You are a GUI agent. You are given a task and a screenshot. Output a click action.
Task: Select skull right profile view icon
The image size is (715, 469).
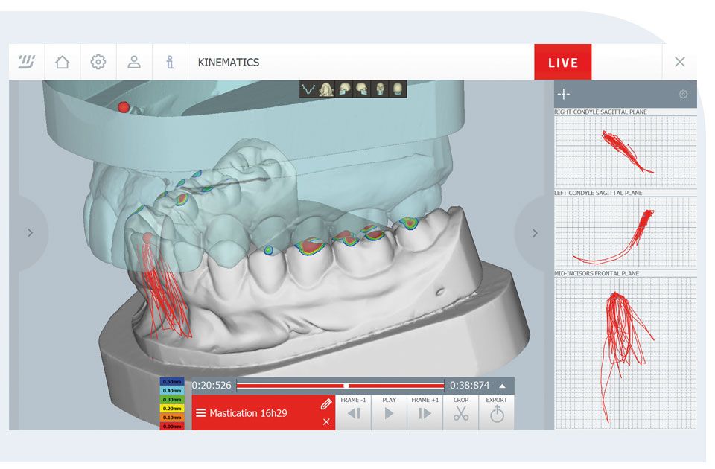[x=361, y=89]
